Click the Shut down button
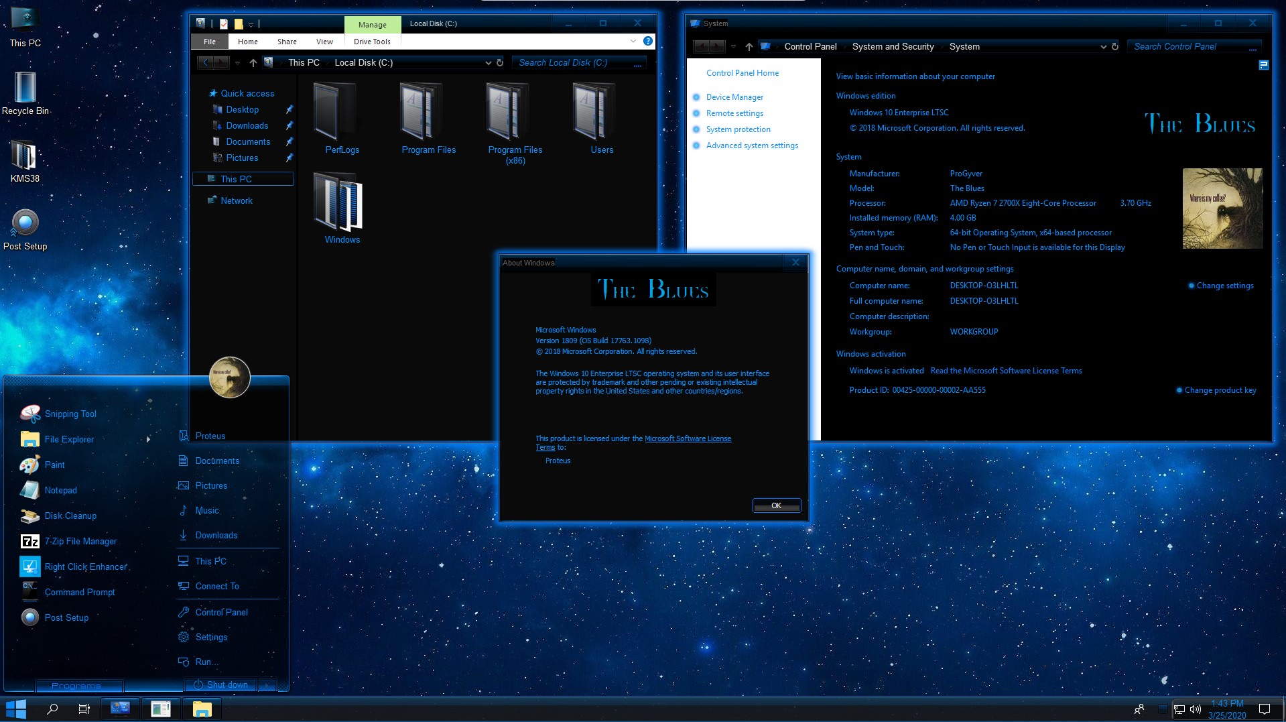The image size is (1286, 722). pyautogui.click(x=221, y=684)
